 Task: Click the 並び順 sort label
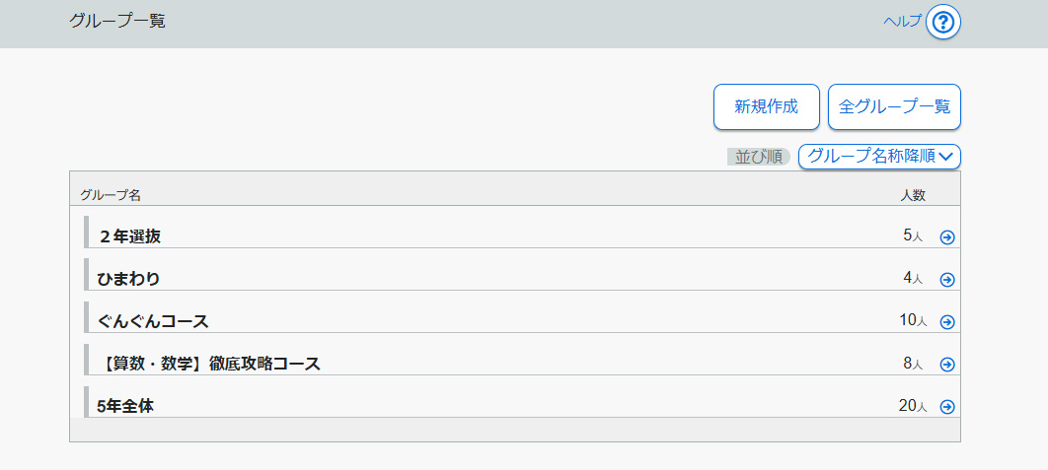coord(758,157)
